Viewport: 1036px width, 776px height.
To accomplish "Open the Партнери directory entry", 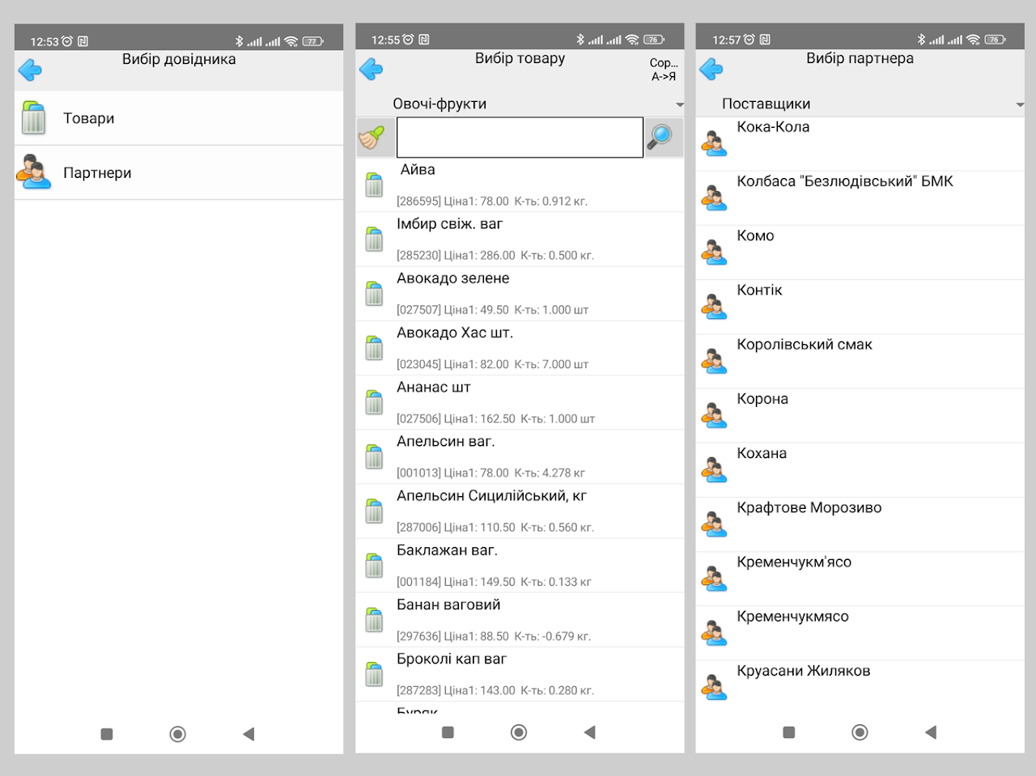I will click(x=179, y=172).
